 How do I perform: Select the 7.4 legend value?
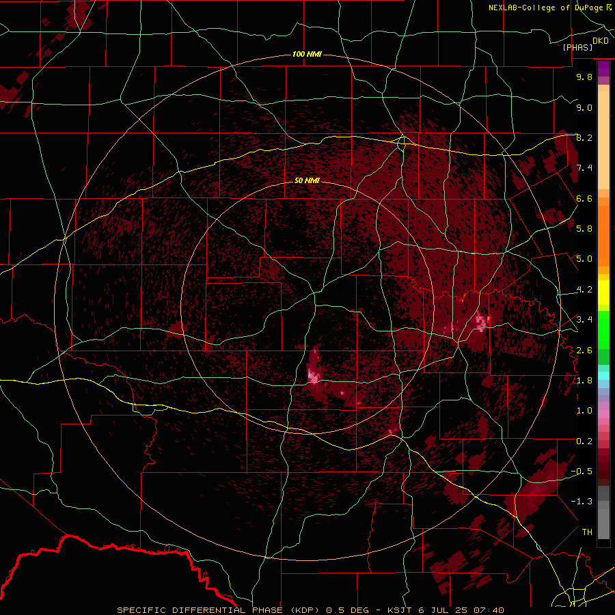pyautogui.click(x=584, y=168)
